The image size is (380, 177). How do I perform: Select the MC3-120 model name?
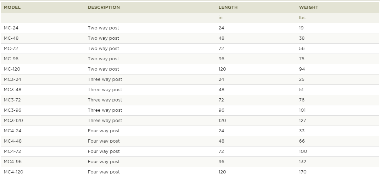[x=13, y=121]
